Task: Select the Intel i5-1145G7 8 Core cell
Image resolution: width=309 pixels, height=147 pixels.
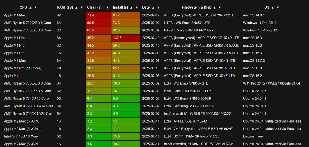Action: pyautogui.click(x=21, y=136)
